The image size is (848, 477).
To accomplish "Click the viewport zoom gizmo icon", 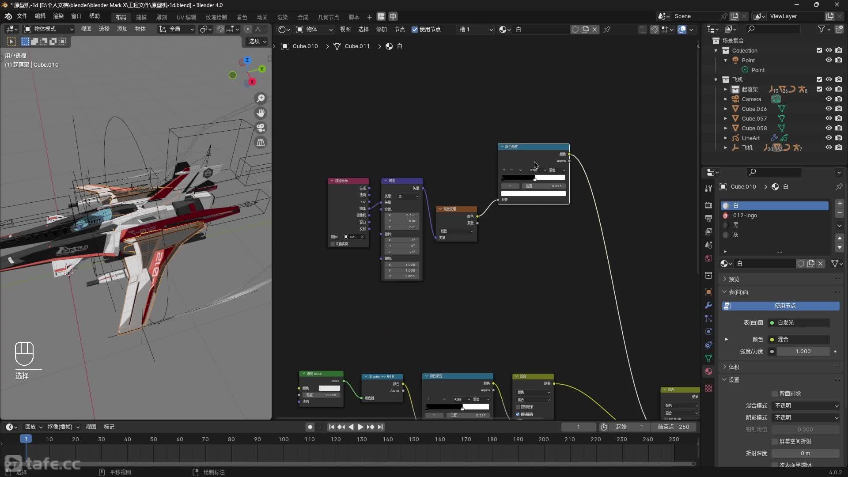I will tap(261, 98).
